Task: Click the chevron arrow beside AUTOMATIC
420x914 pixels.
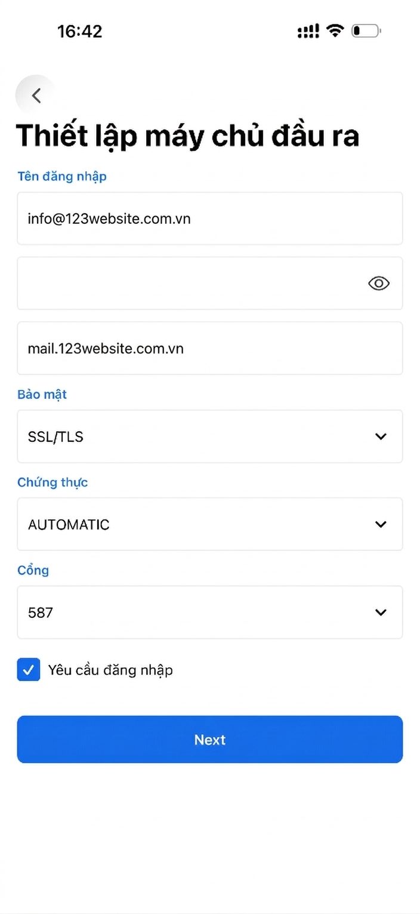Action: 381,524
